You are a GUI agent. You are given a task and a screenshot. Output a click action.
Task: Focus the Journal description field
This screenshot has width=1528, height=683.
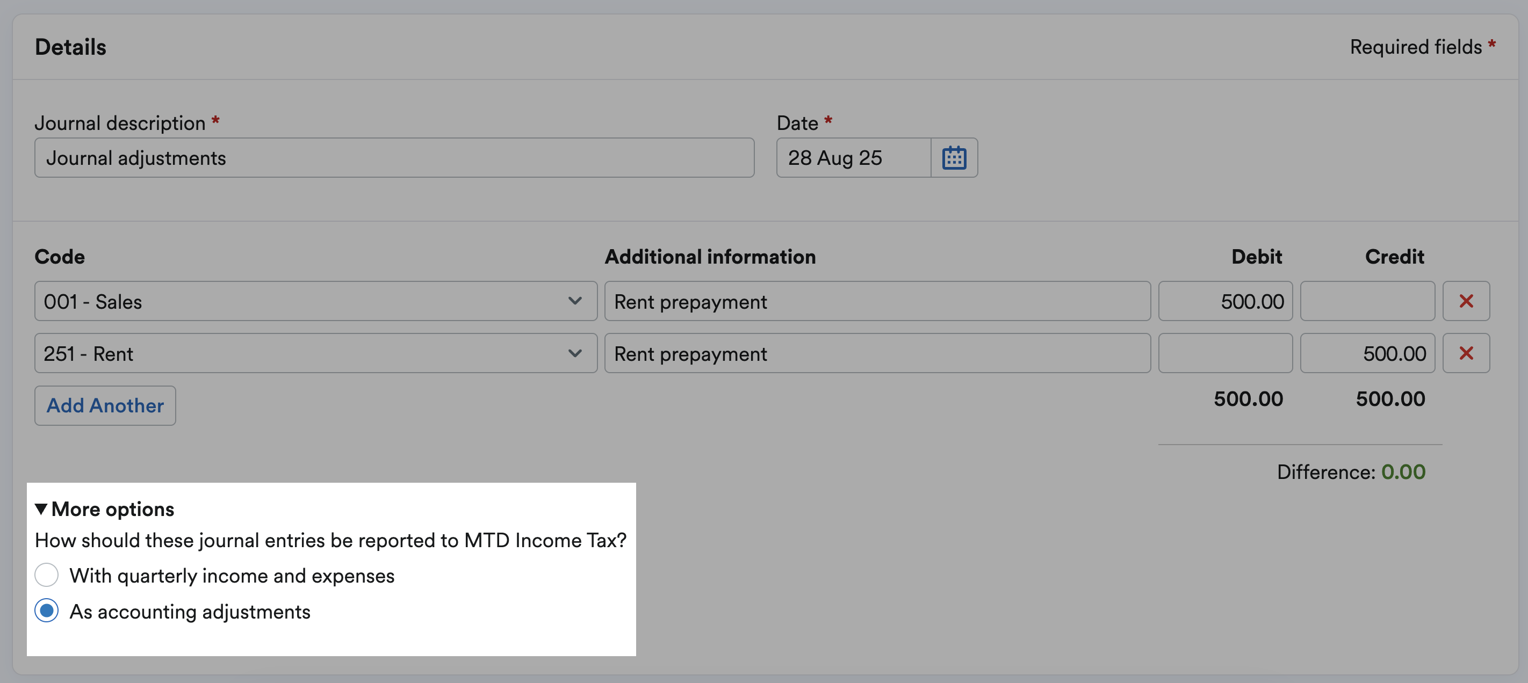(394, 158)
